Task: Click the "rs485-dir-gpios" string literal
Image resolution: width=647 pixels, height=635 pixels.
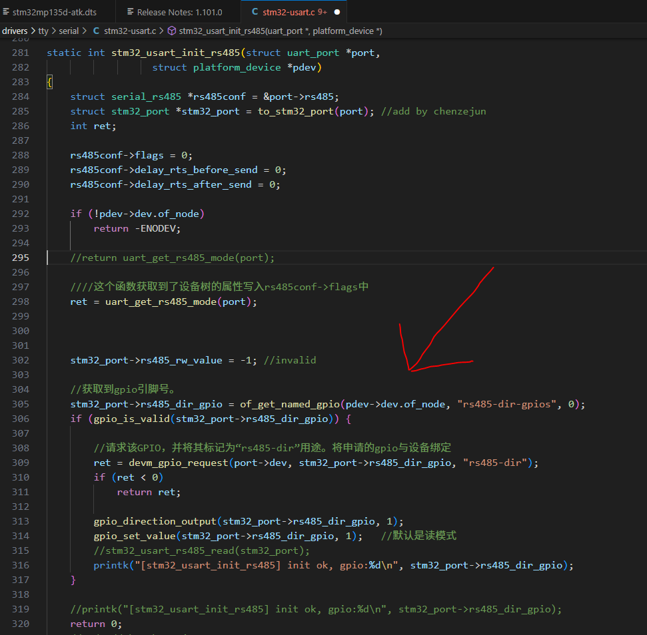Action: tap(506, 404)
